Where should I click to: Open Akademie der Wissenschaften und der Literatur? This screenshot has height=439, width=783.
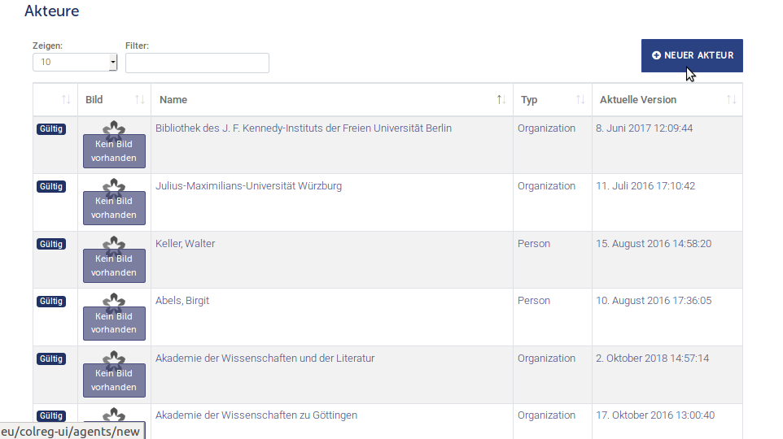pos(265,359)
